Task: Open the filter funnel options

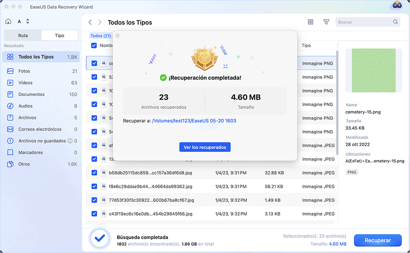Action: (x=326, y=22)
